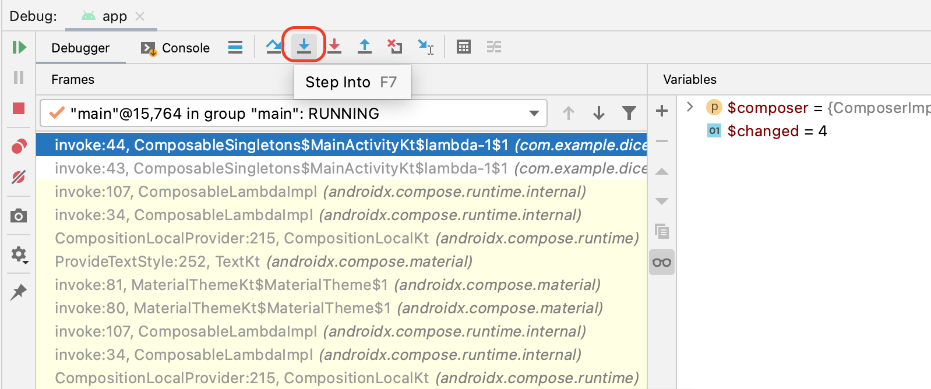Open the main thread dropdown
This screenshot has height=389, width=931.
tap(534, 113)
